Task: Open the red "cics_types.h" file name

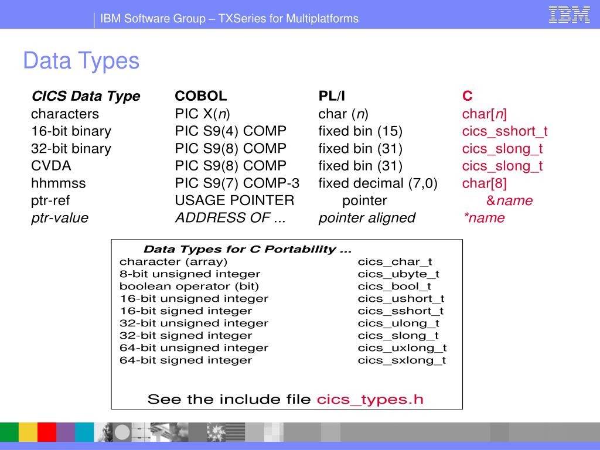Action: pos(370,400)
